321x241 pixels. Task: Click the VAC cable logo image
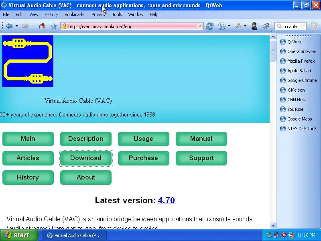[x=28, y=61]
